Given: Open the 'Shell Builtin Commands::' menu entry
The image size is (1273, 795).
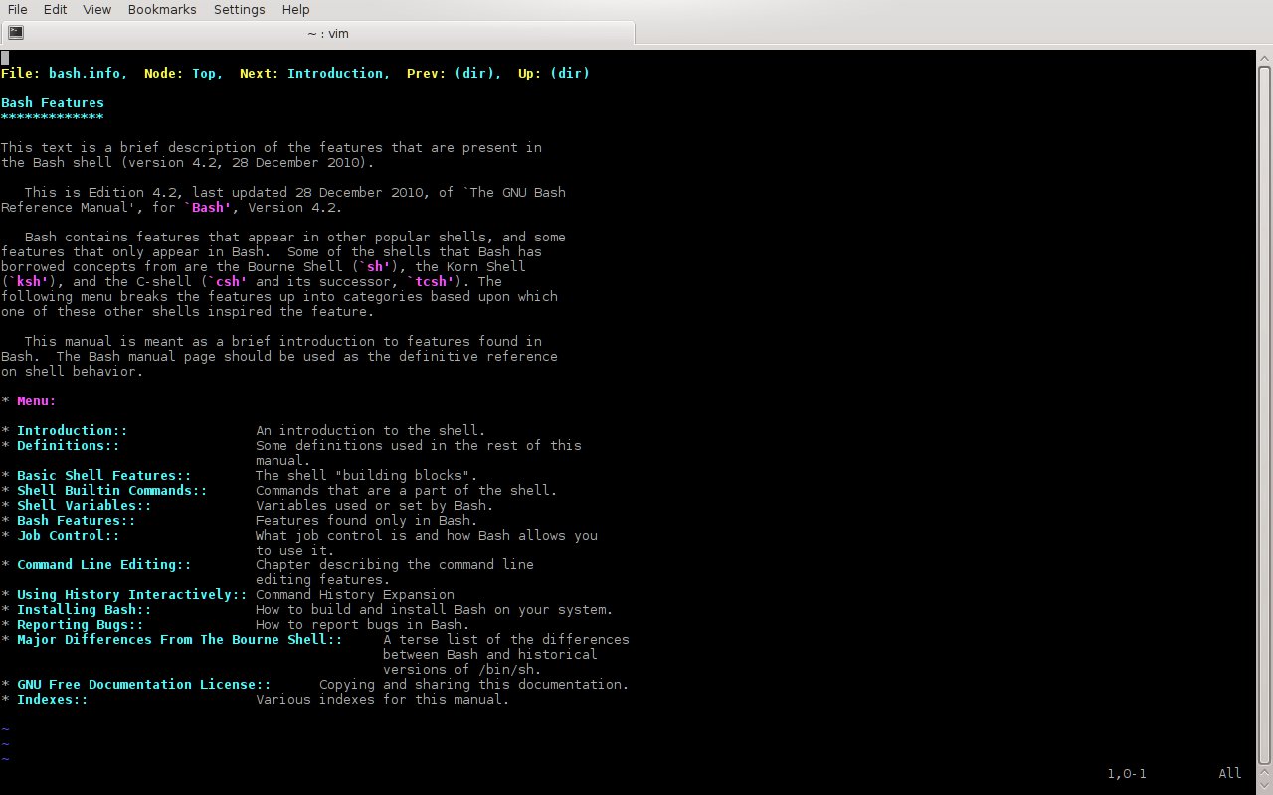Looking at the screenshot, I should click(x=112, y=490).
